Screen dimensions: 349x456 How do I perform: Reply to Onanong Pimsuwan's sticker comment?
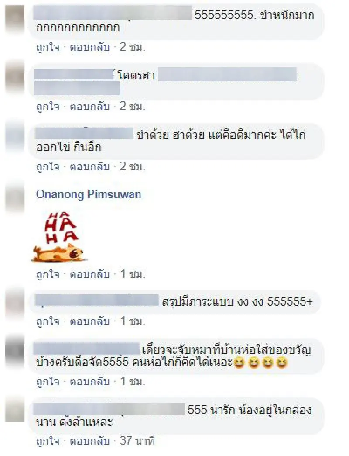[90, 274]
